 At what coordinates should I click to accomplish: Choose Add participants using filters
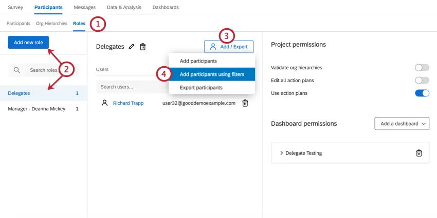coord(212,74)
